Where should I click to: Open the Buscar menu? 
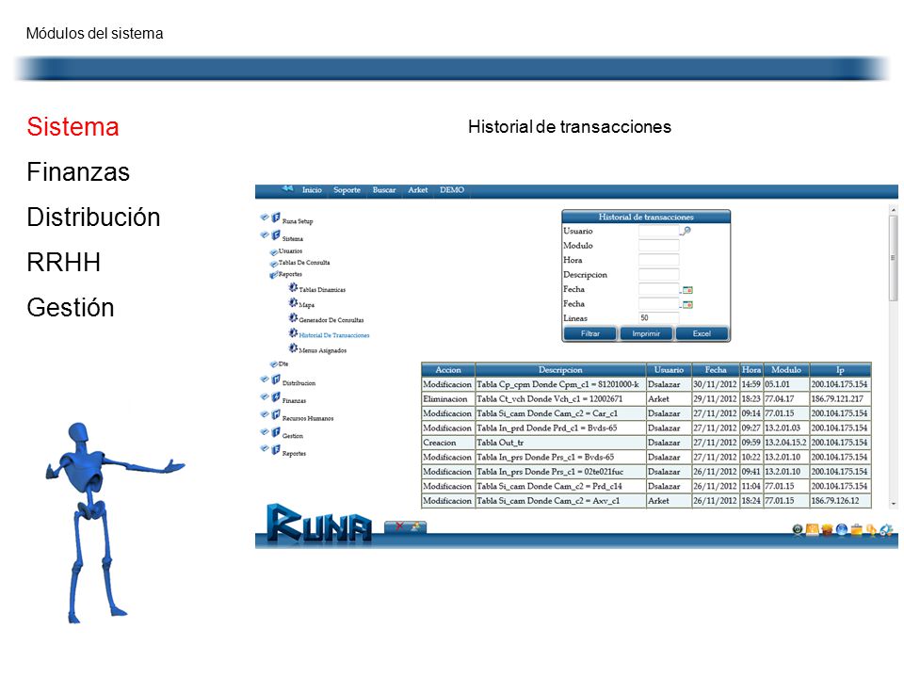[384, 189]
